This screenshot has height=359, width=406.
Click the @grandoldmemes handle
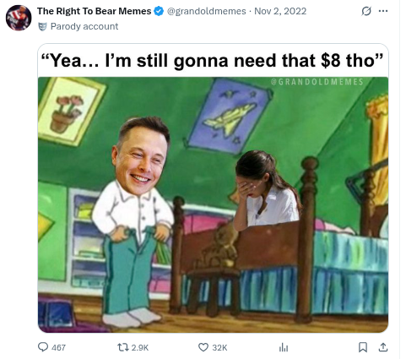[206, 11]
